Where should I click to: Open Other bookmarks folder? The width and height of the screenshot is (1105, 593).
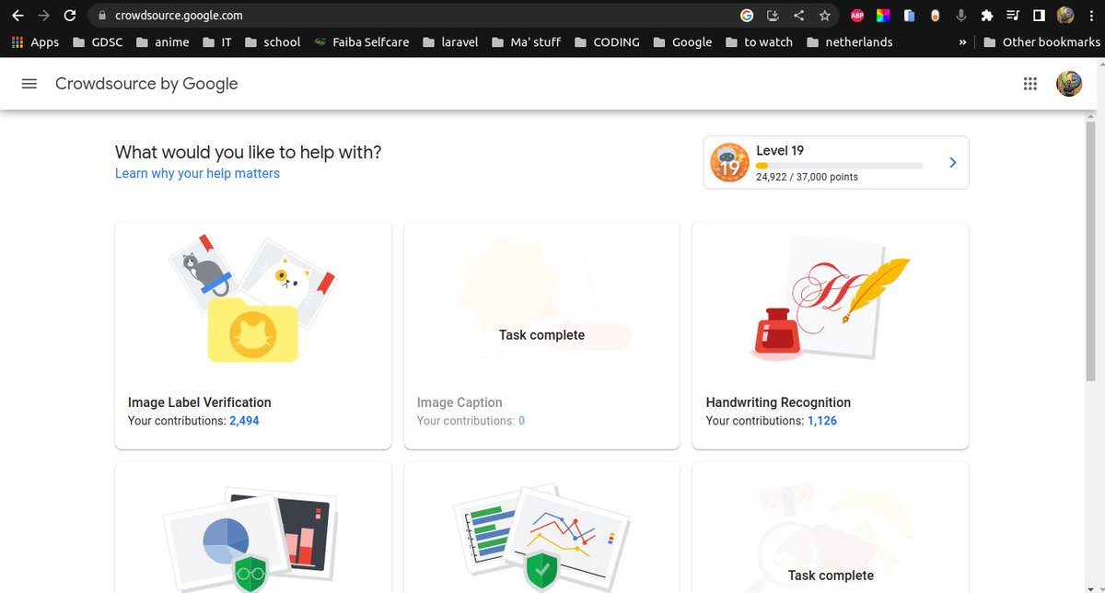point(1041,42)
